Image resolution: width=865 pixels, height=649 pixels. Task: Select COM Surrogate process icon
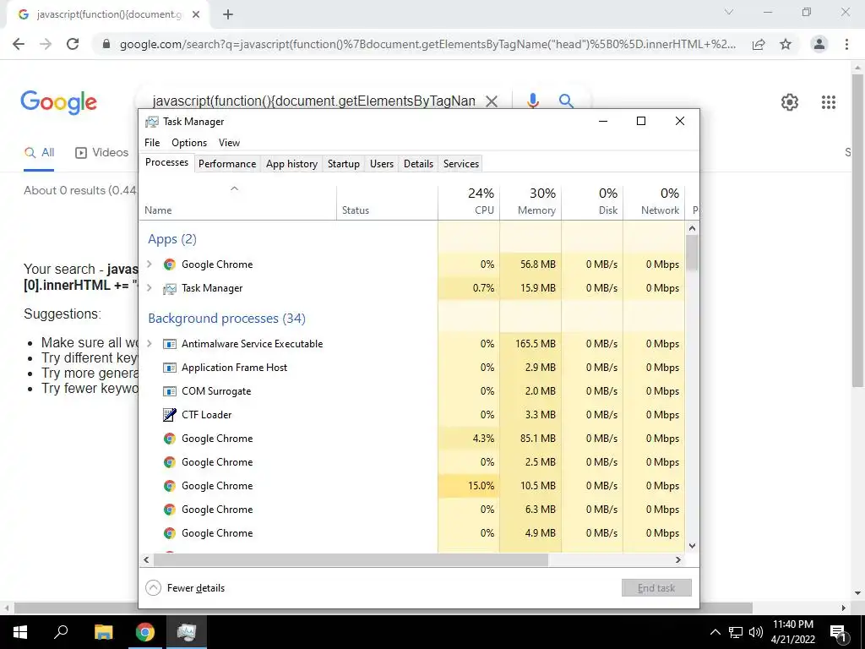tap(169, 391)
